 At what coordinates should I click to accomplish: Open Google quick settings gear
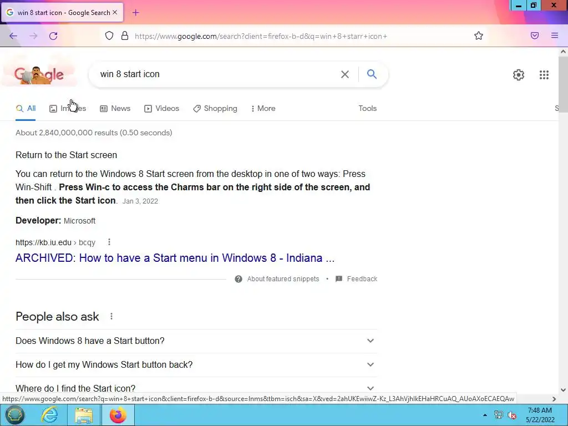click(x=519, y=75)
